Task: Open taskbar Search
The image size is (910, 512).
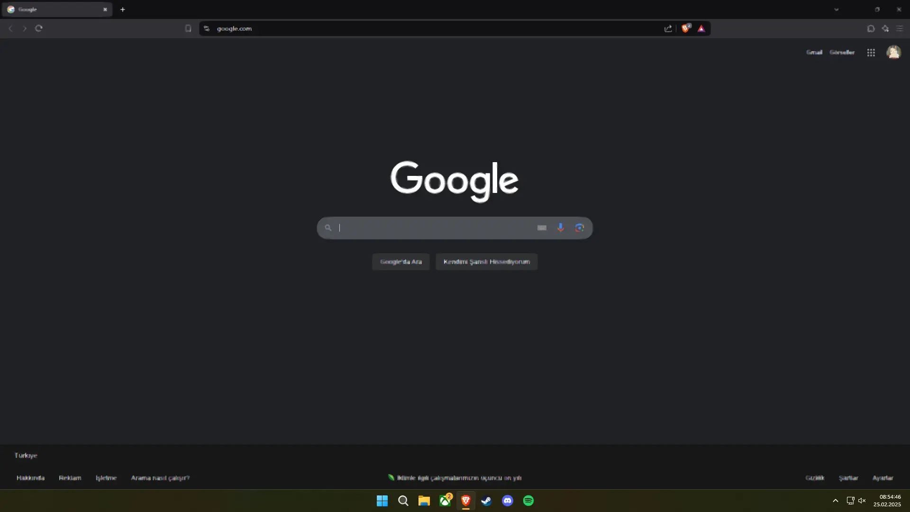Action: click(x=403, y=501)
